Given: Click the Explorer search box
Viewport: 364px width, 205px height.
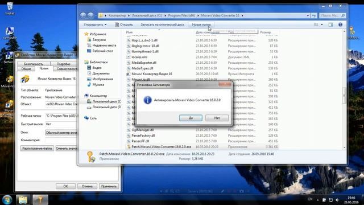Looking at the screenshot, I should click(332, 15).
